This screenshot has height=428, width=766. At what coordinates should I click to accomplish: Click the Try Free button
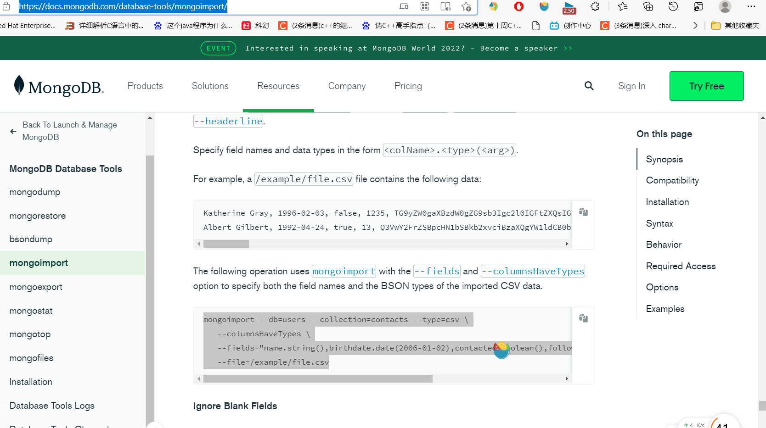pos(706,86)
